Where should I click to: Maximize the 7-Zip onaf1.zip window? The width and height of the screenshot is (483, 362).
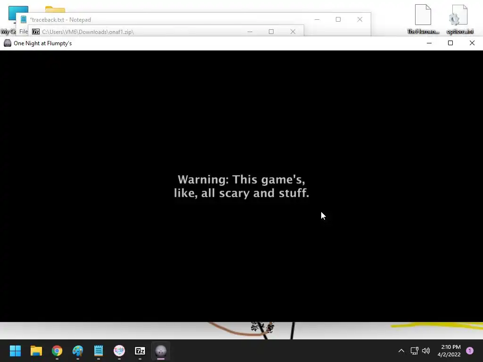point(271,32)
